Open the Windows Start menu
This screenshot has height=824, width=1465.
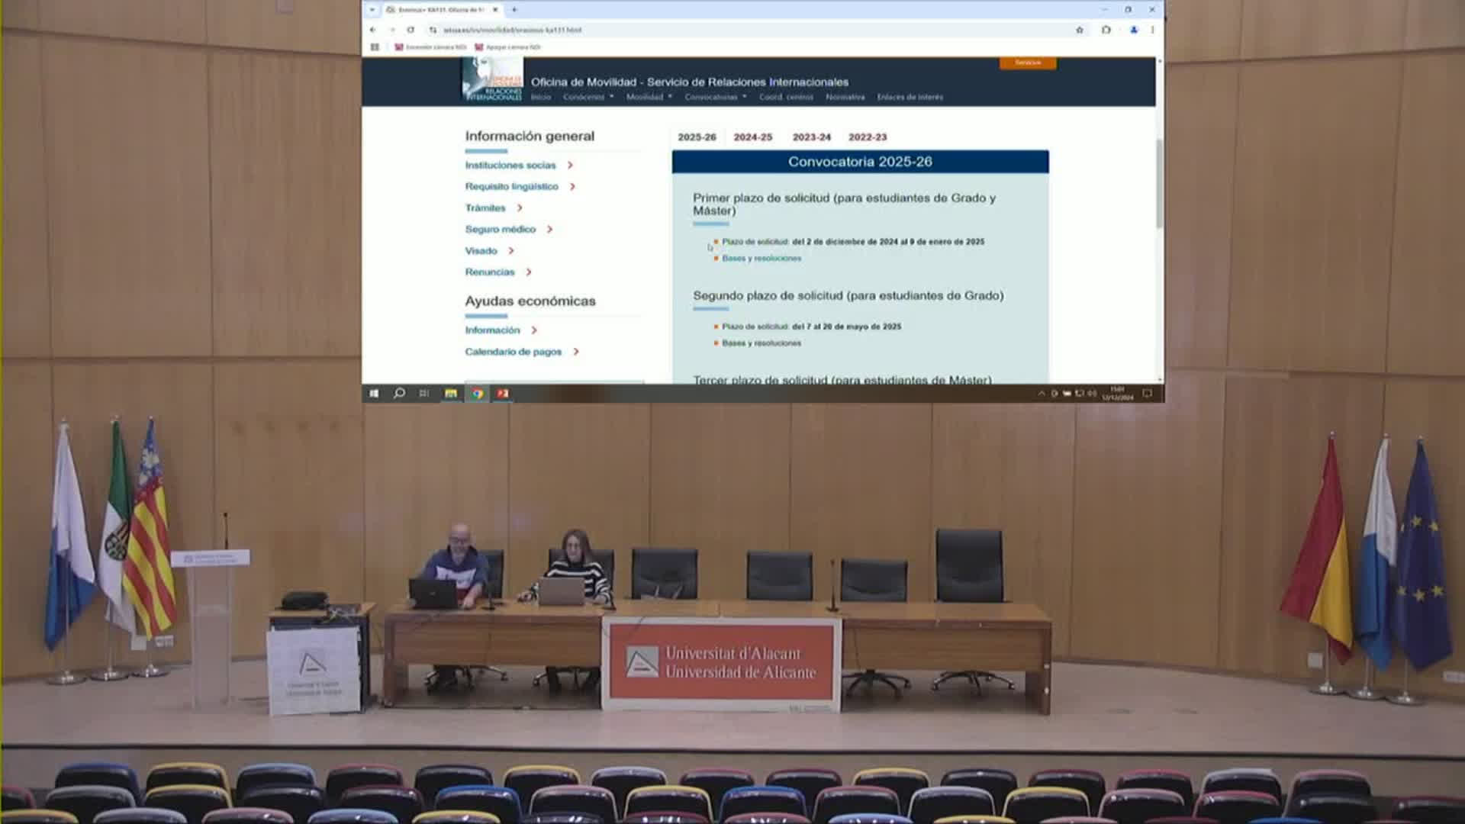click(374, 393)
